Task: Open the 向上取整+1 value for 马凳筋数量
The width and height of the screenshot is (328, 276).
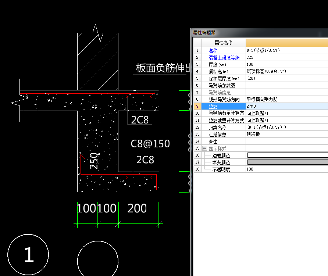Action: [x=287, y=113]
